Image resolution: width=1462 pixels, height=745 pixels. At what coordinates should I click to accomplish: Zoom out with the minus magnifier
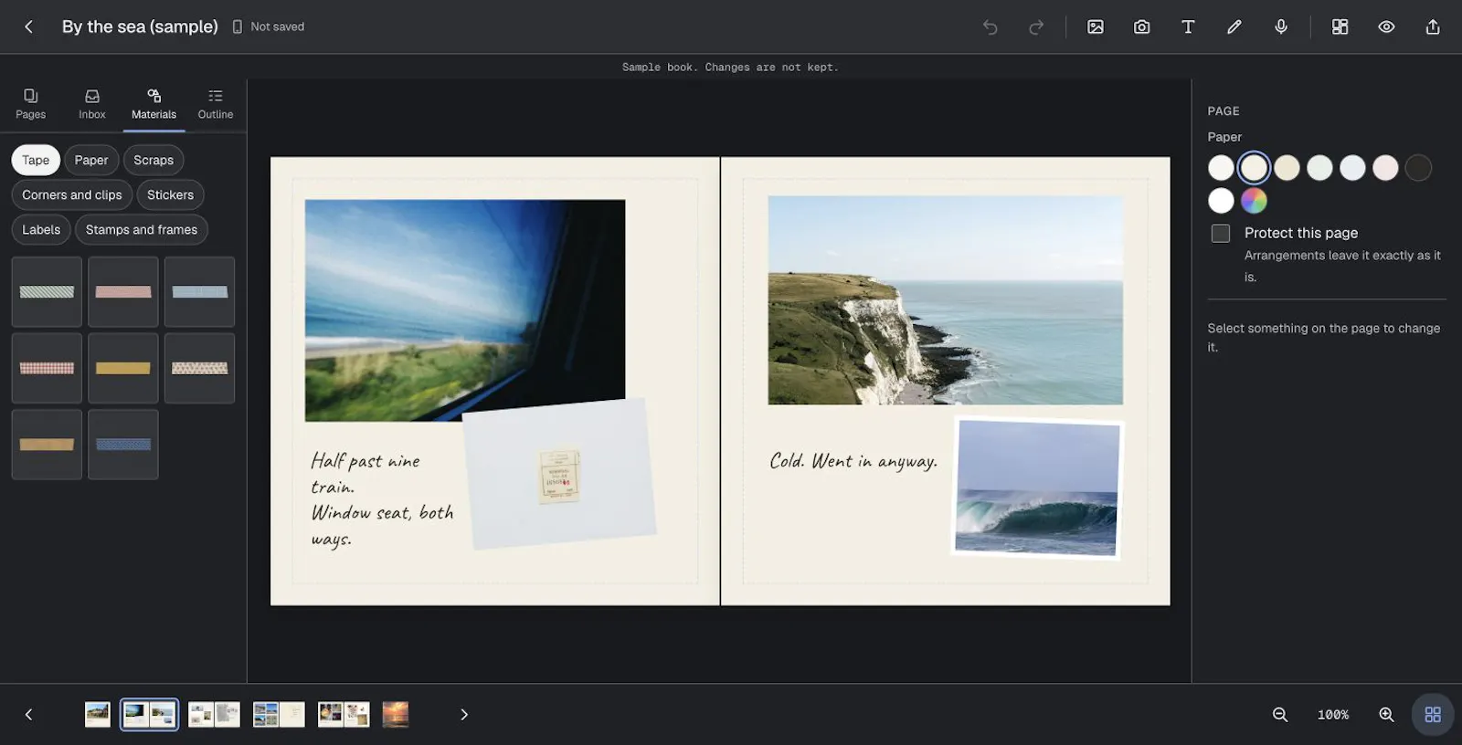(x=1280, y=715)
